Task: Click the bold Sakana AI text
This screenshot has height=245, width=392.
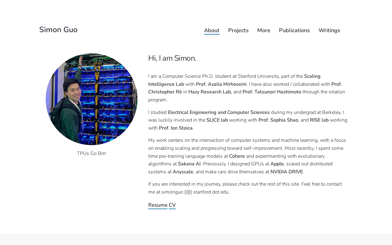Action: 189,164
